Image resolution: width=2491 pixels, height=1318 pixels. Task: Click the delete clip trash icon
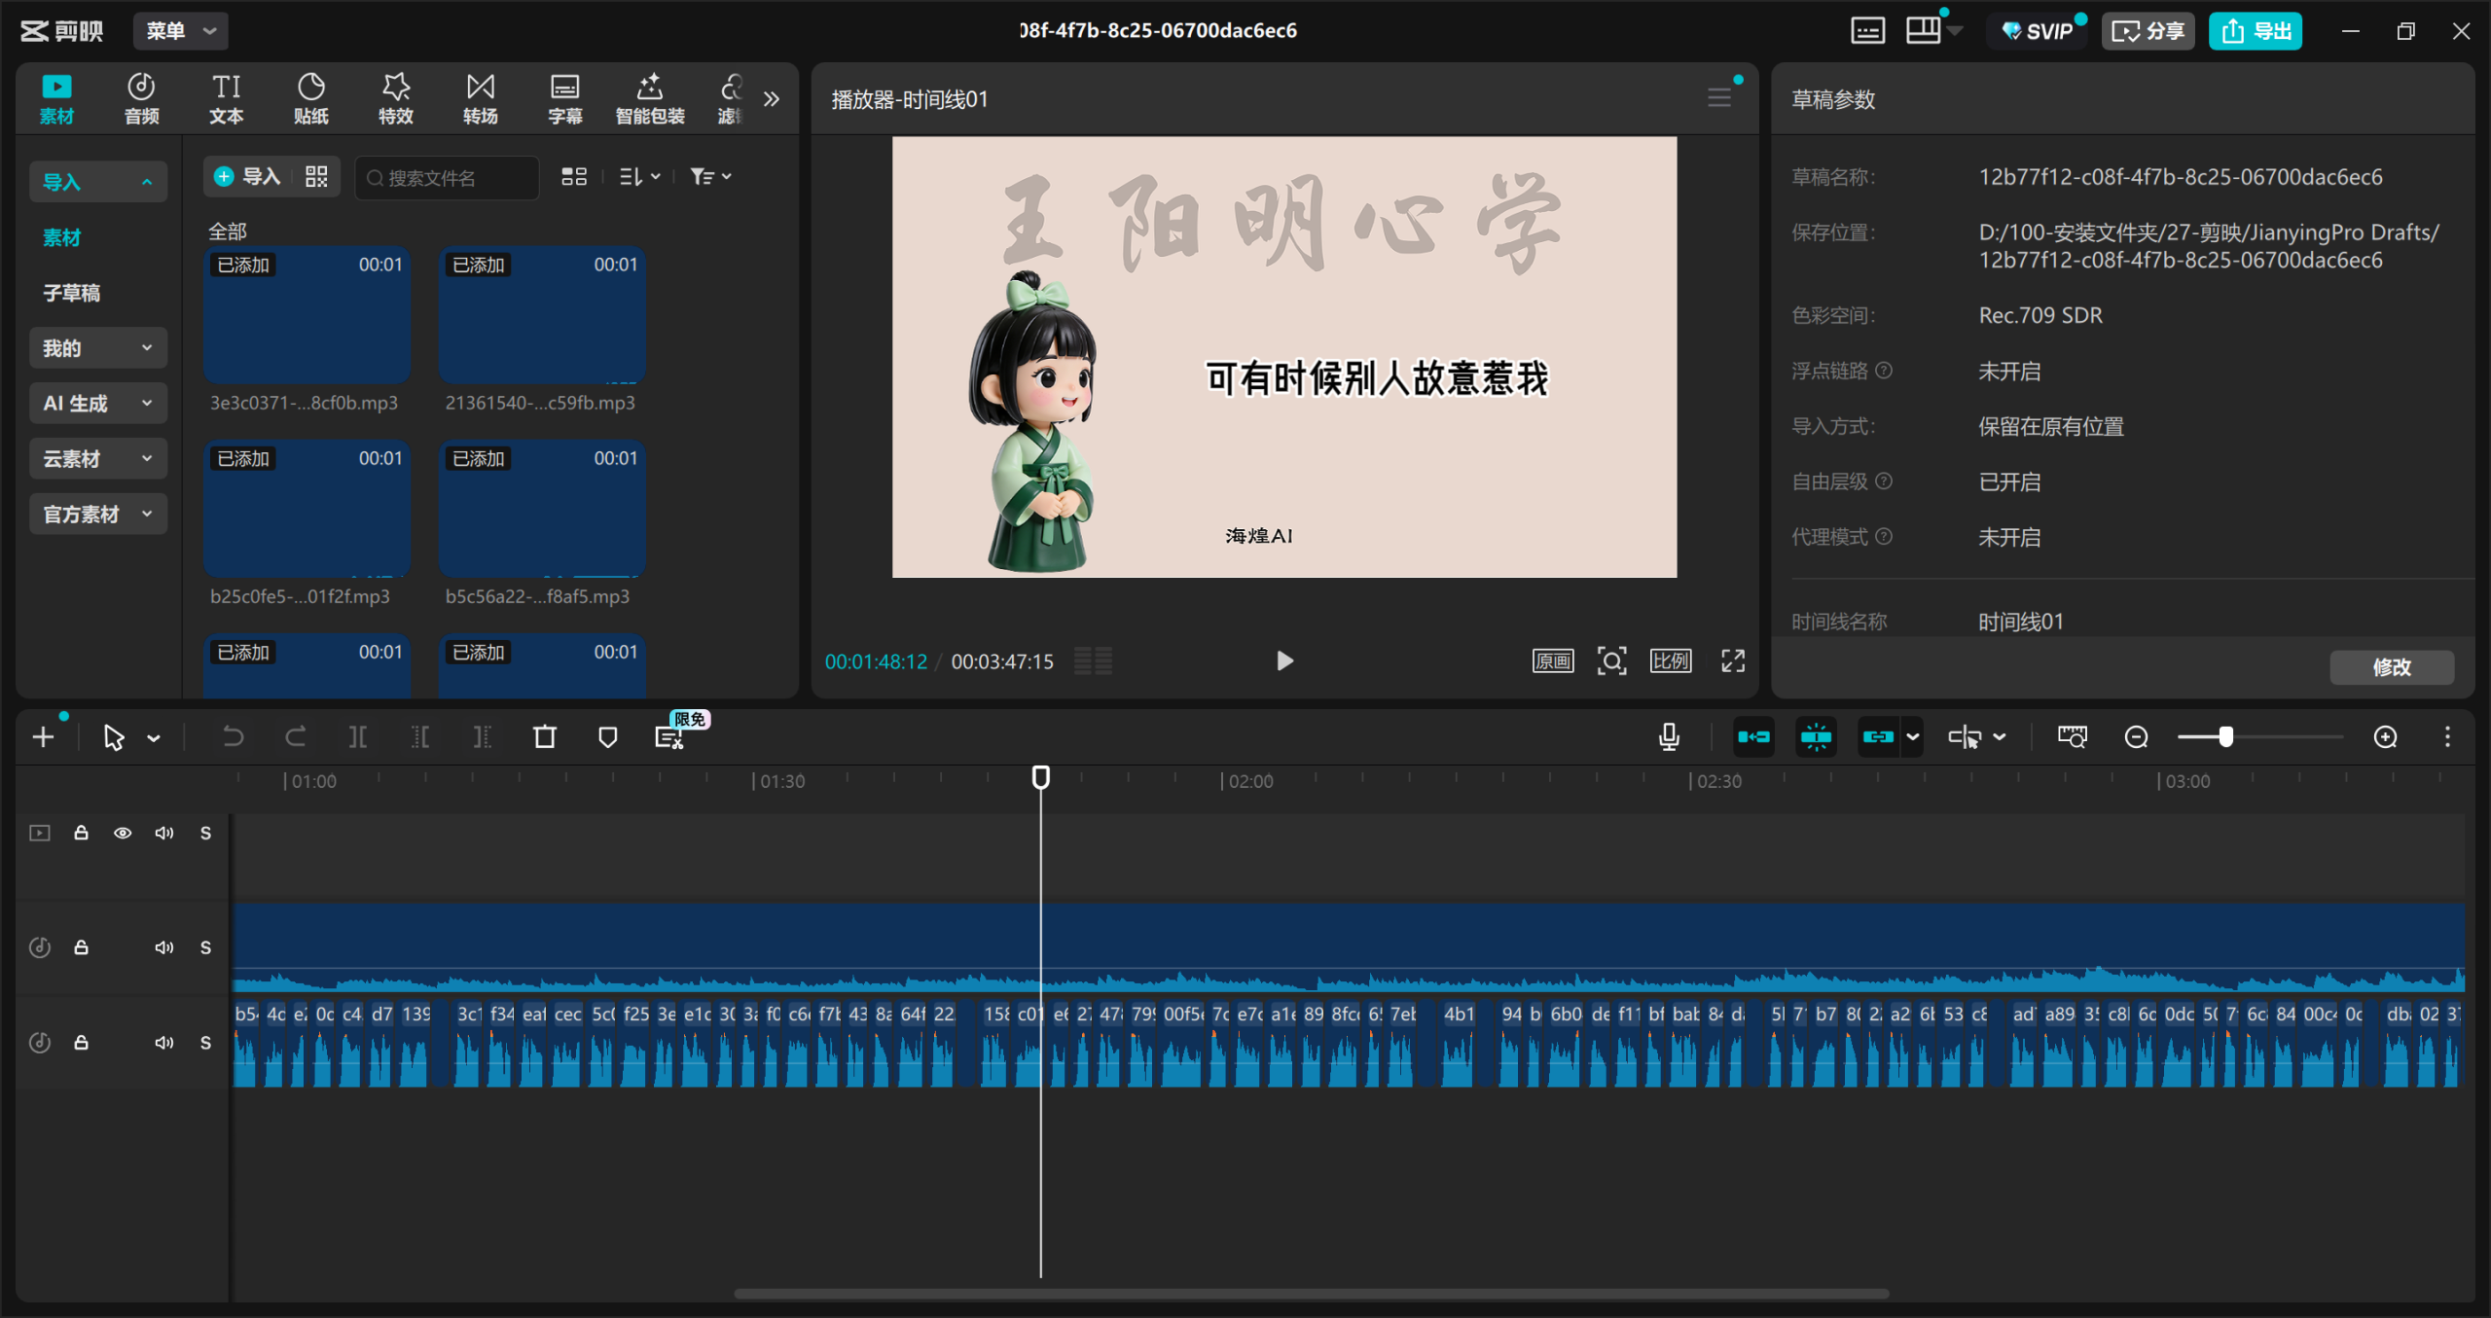coord(545,737)
